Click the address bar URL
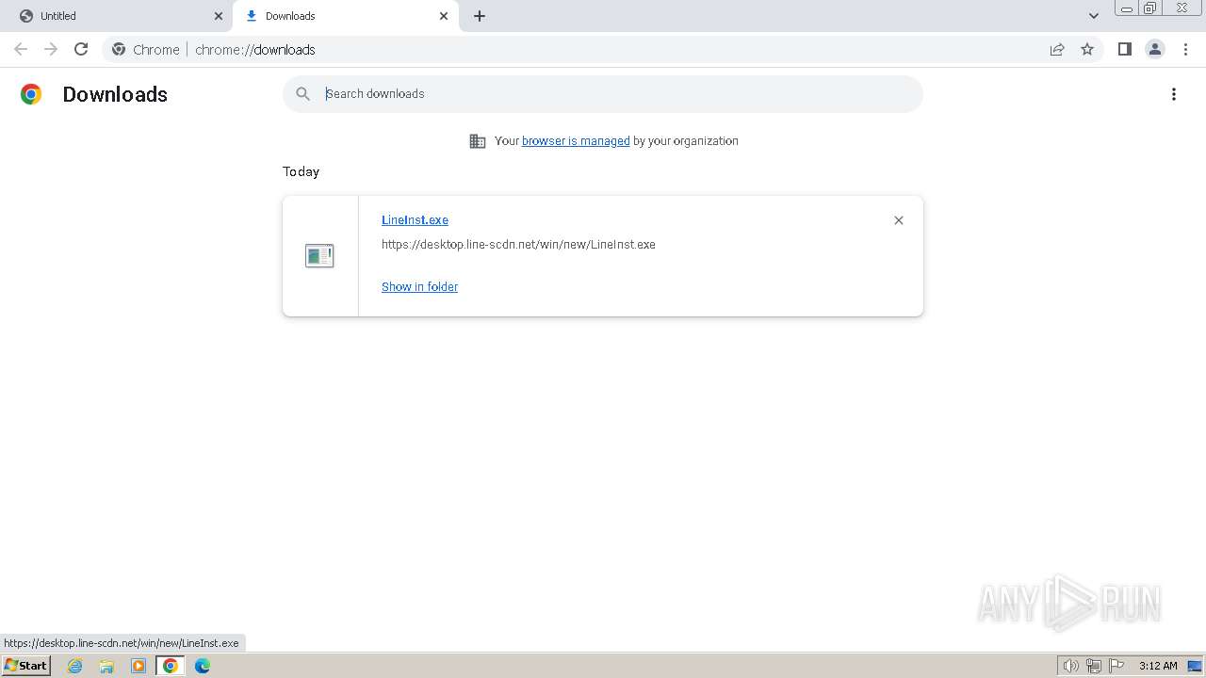This screenshot has height=678, width=1206. (x=255, y=50)
